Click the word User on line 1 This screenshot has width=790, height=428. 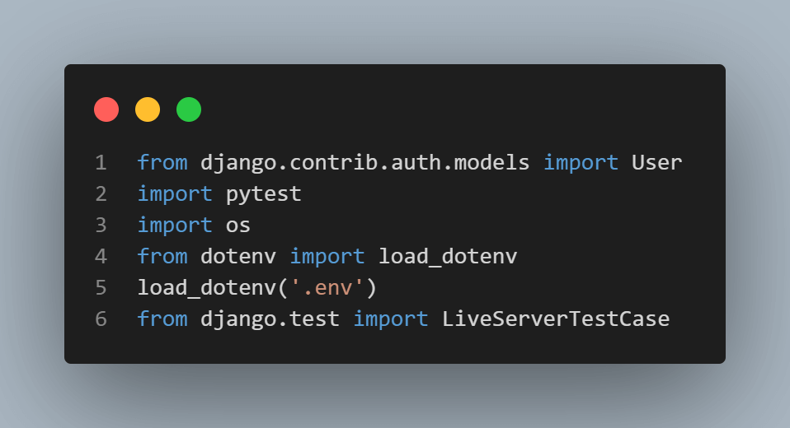[657, 163]
